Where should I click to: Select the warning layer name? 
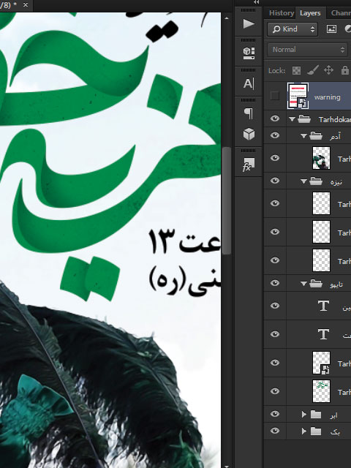327,97
